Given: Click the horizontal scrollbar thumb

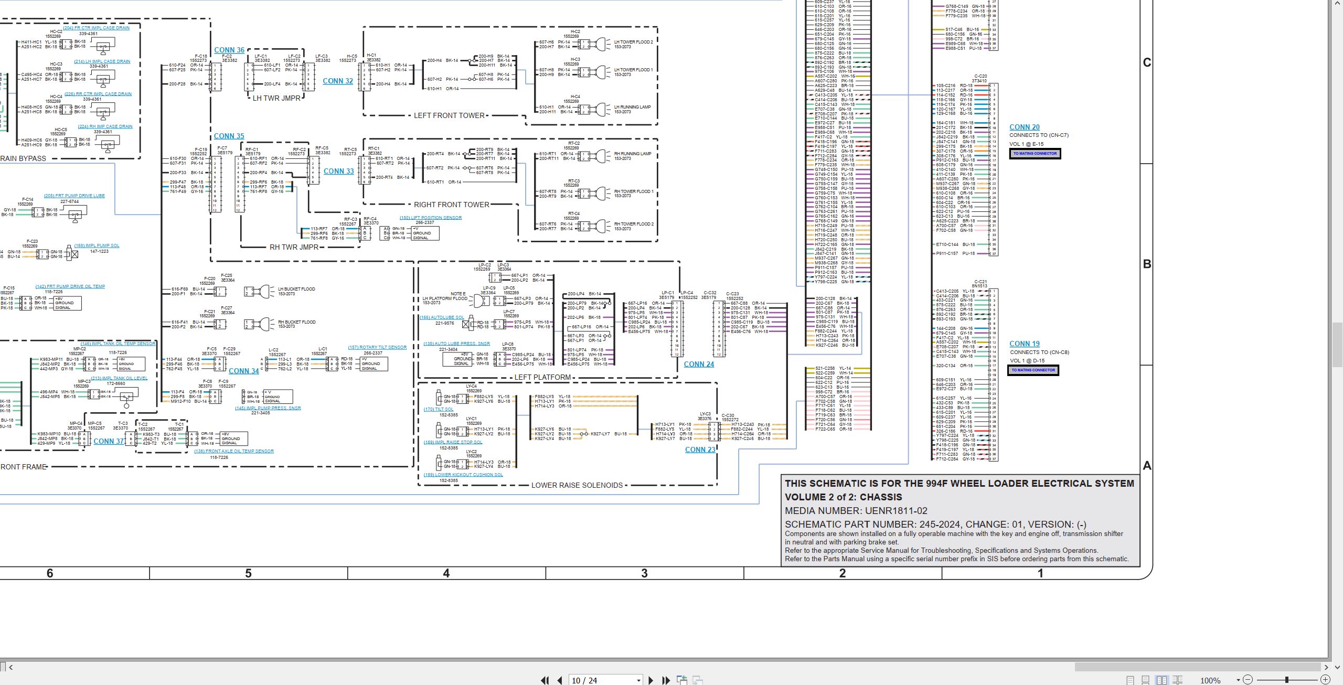Looking at the screenshot, I should tap(1197, 667).
